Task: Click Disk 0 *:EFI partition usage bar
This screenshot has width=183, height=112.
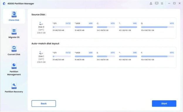Action: (62, 27)
